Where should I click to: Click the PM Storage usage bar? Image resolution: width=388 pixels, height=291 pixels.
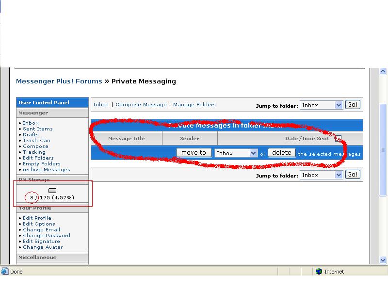(52, 191)
